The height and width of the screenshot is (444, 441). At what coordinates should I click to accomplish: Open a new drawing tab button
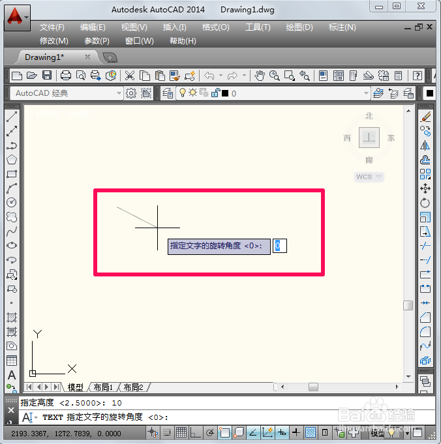coord(110,58)
